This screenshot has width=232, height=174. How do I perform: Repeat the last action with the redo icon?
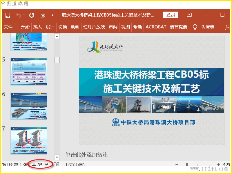click(x=32, y=15)
